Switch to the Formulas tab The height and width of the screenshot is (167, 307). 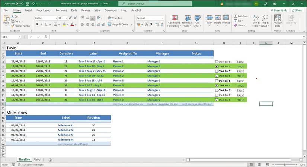coord(61,10)
